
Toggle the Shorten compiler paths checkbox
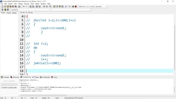[x=2, y=87]
